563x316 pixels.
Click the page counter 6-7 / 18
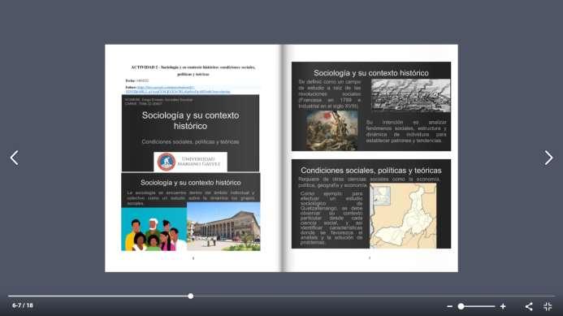(22, 305)
